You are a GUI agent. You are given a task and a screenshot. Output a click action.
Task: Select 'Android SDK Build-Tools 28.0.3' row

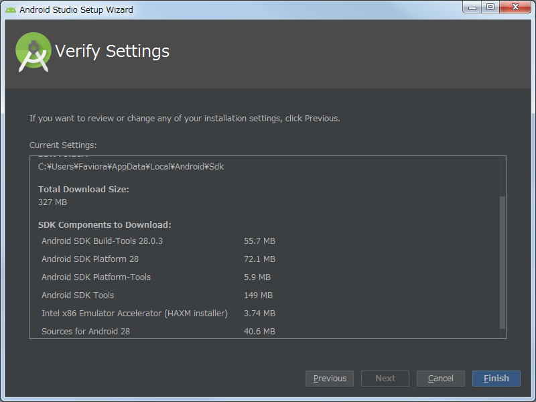(x=158, y=241)
